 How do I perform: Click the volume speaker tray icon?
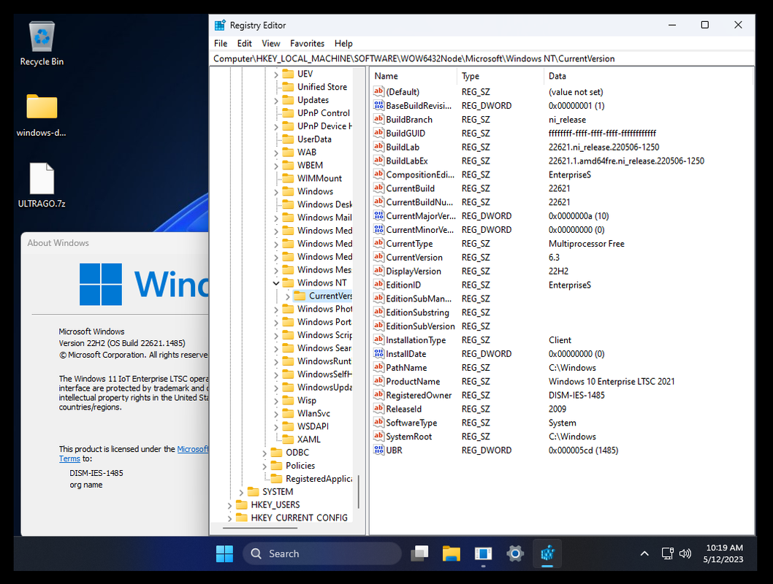tap(685, 553)
